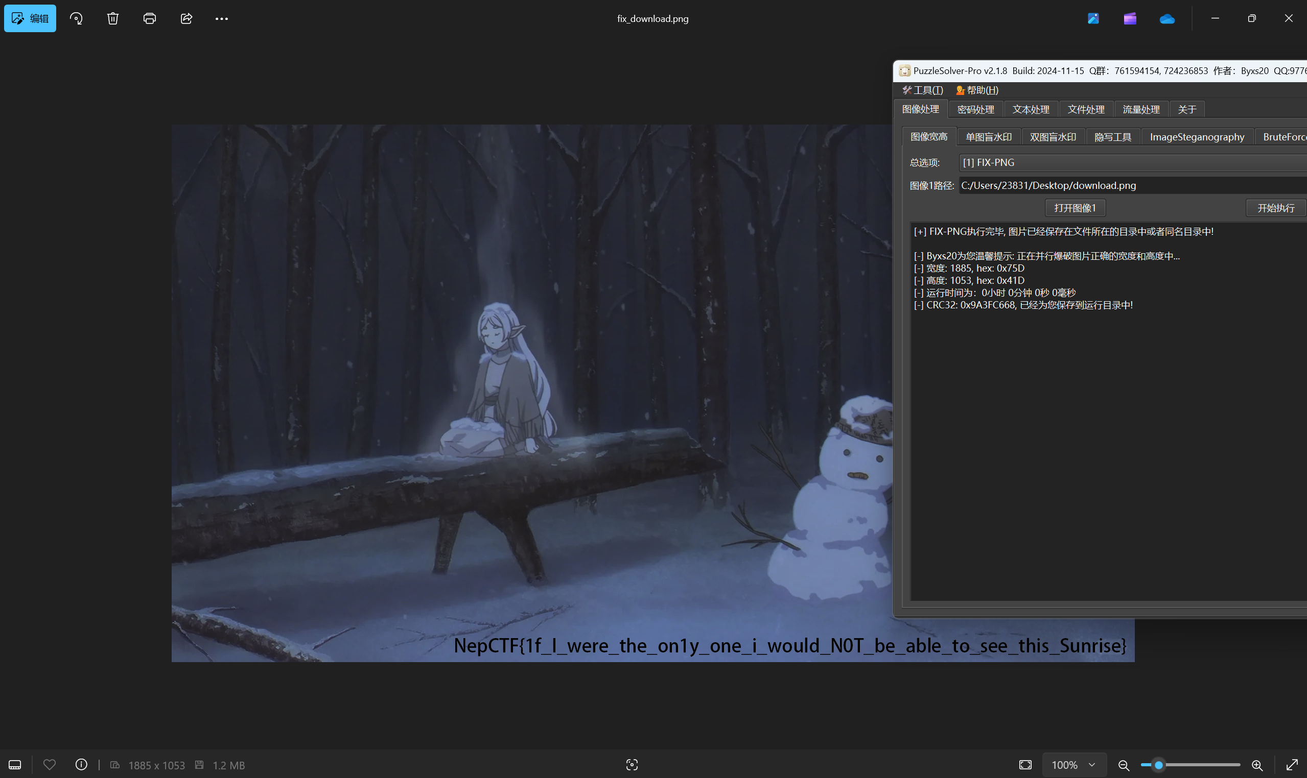Click the CRC32: 0x9A3FC668 output line
Viewport: 1307px width, 778px height.
pos(1023,305)
